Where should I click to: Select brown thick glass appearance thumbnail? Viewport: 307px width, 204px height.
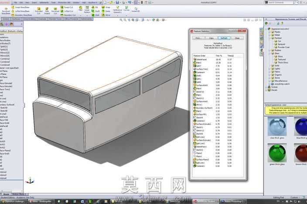(301, 153)
